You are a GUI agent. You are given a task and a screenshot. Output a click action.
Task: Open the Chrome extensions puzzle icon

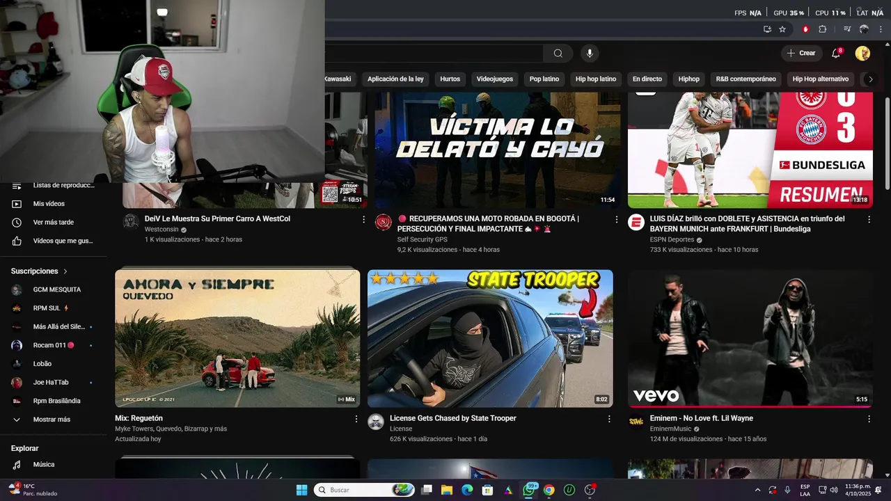pyautogui.click(x=823, y=29)
